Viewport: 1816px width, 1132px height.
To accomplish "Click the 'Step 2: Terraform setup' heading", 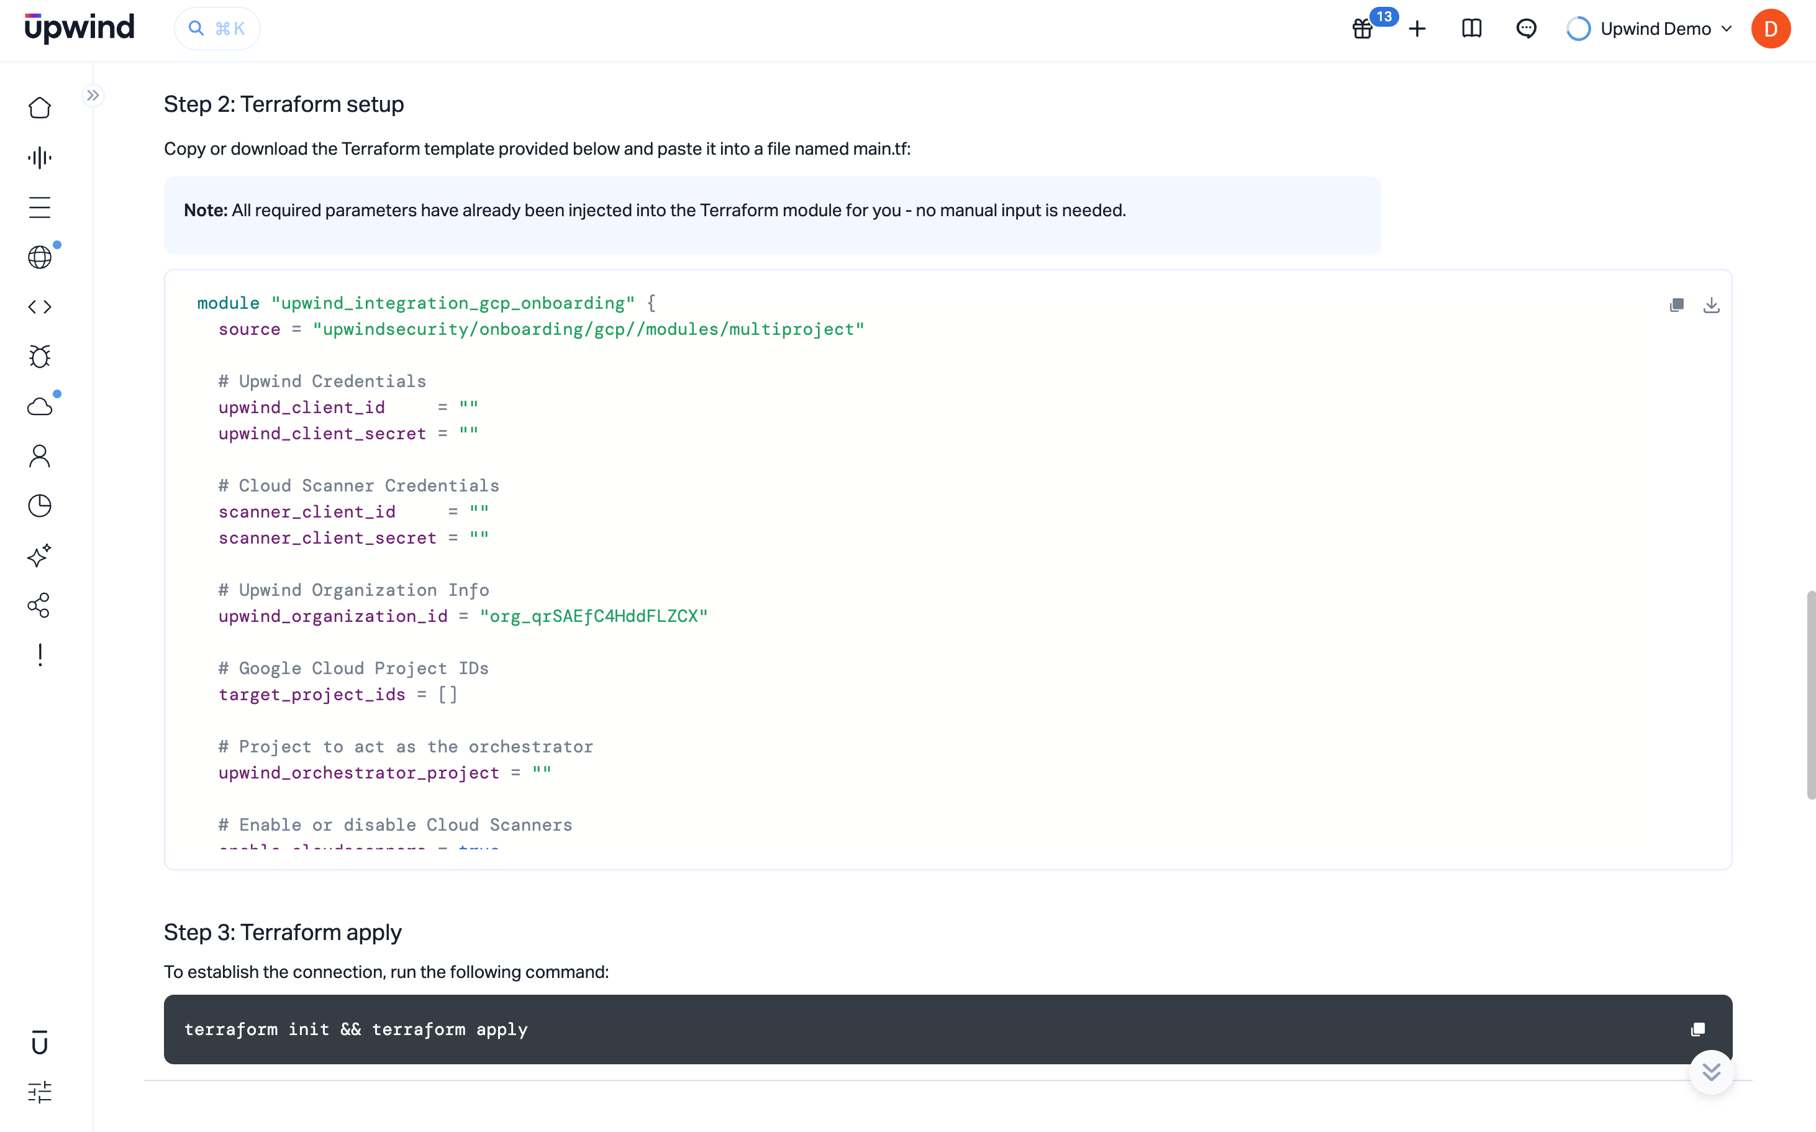I will [284, 104].
